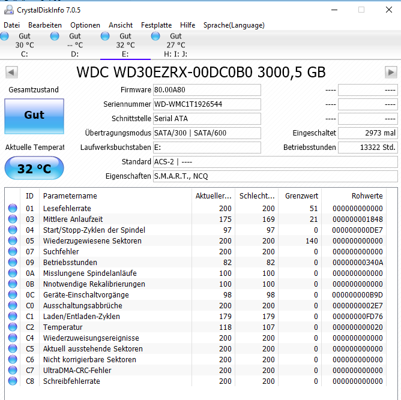The height and width of the screenshot is (400, 401).
Task: Click the Grenzwert value 140
Action: (312, 240)
